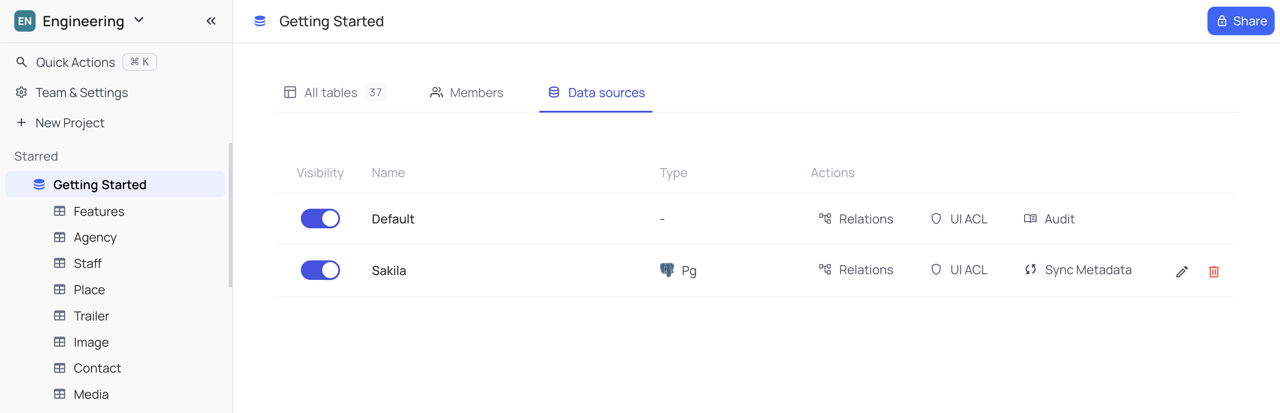Click the red trash icon for Sakila
This screenshot has height=413, width=1280.
point(1213,271)
